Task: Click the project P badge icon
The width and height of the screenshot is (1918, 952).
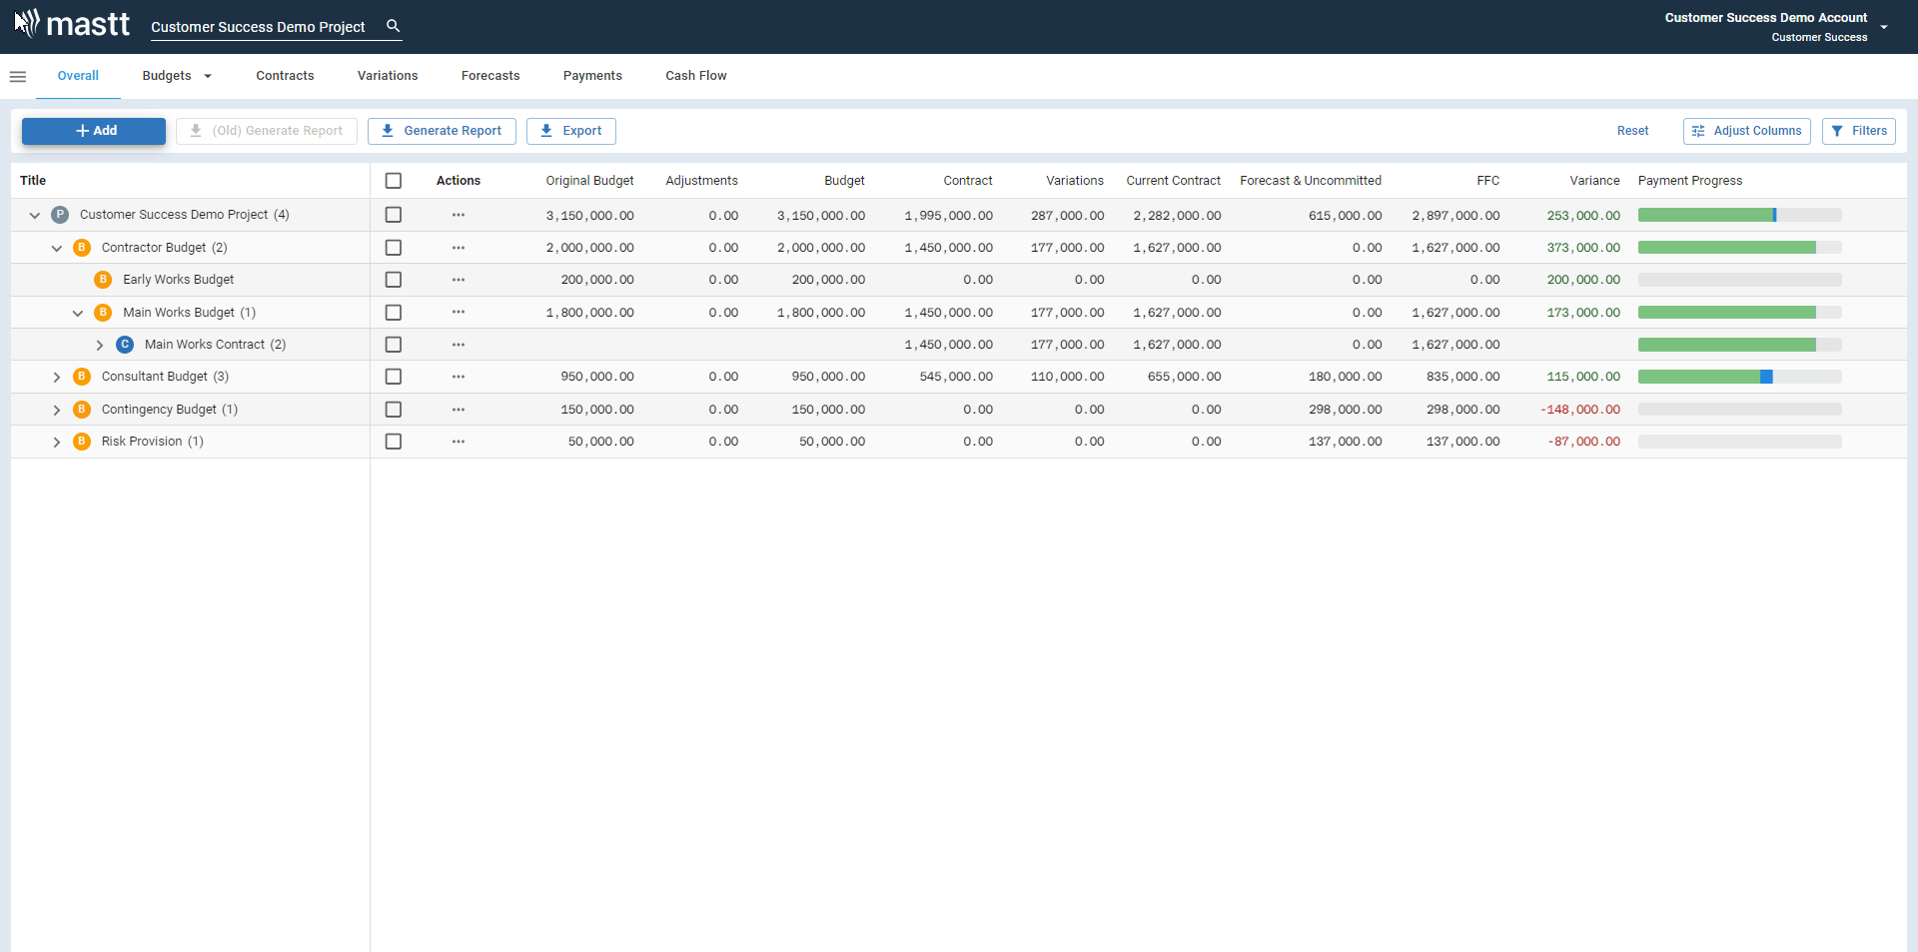Action: coord(60,215)
